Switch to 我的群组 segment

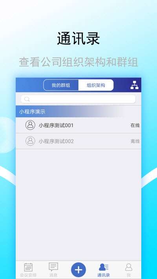point(61,85)
